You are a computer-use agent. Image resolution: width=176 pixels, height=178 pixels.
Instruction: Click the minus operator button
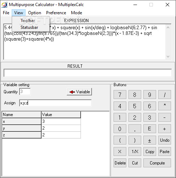click(165, 117)
